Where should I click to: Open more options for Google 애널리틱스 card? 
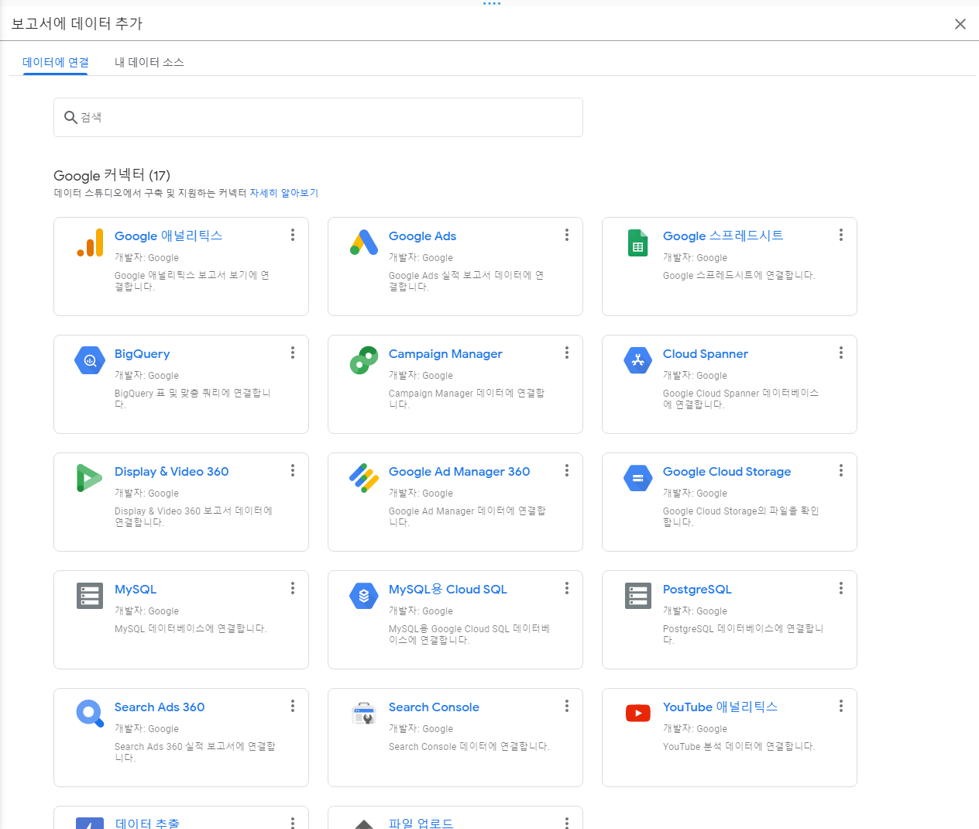click(293, 235)
